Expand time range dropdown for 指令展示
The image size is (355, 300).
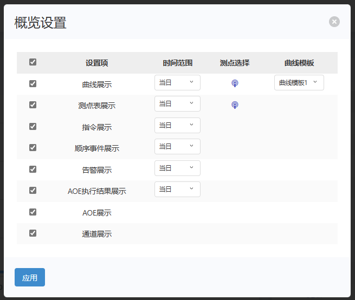pos(177,125)
